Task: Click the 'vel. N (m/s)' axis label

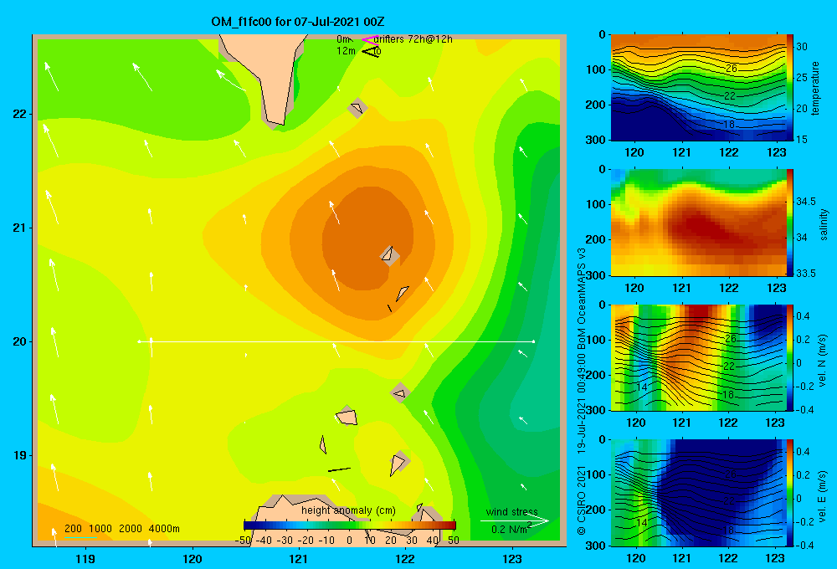Action: (x=823, y=361)
